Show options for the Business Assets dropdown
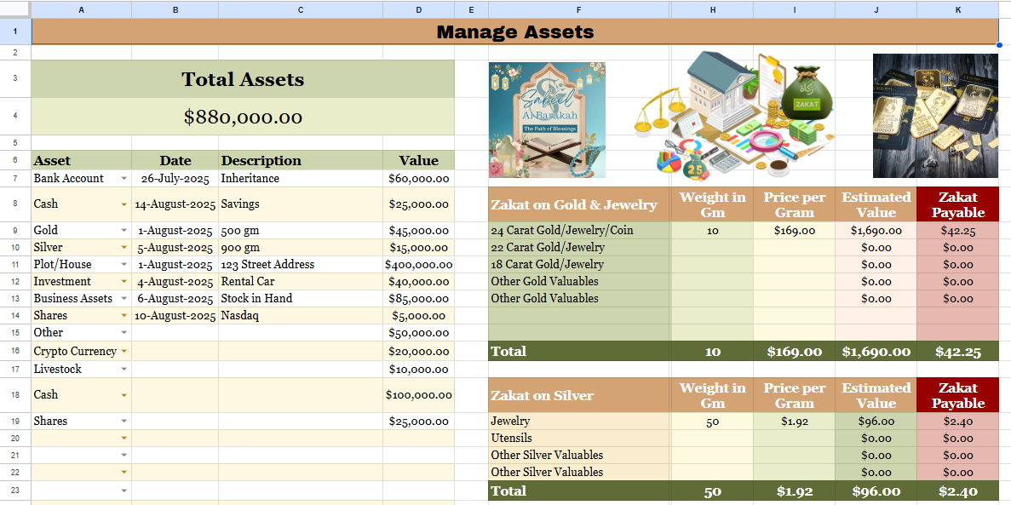Viewport: 1011px width, 505px height. [x=124, y=299]
